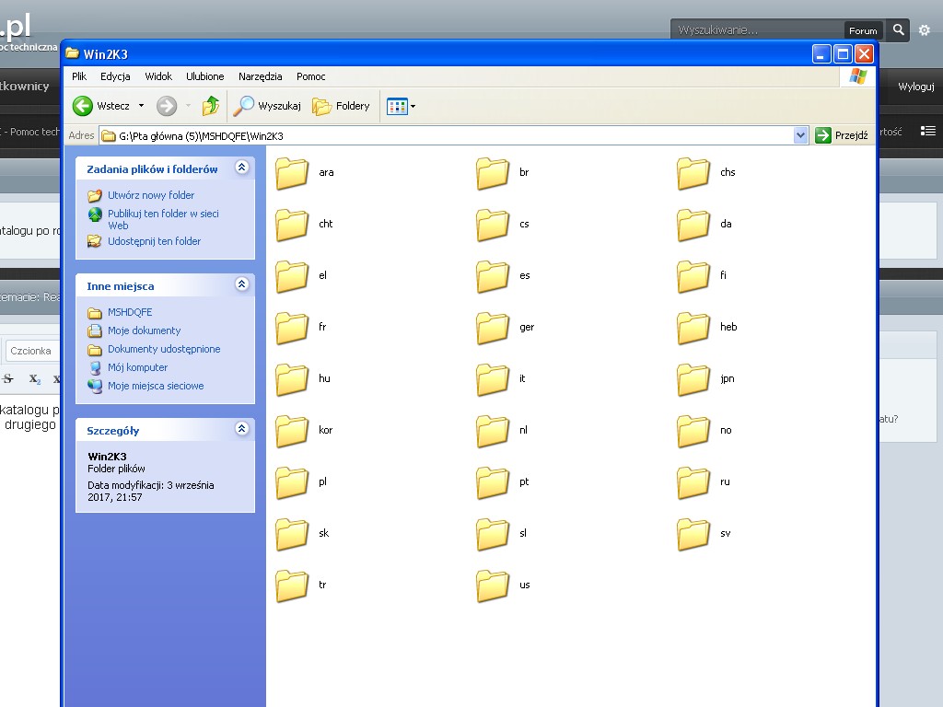Open Dokumenty udostępnione link
This screenshot has height=707, width=943.
pos(164,349)
